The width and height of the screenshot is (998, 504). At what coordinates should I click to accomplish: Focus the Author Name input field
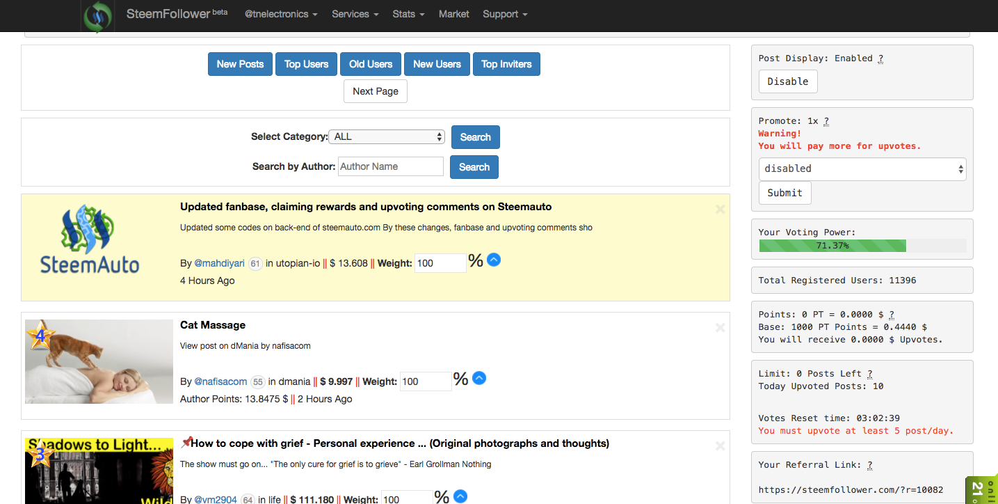coord(391,166)
